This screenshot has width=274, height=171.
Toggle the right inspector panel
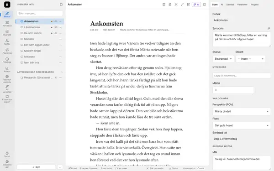pyautogui.click(x=205, y=5)
